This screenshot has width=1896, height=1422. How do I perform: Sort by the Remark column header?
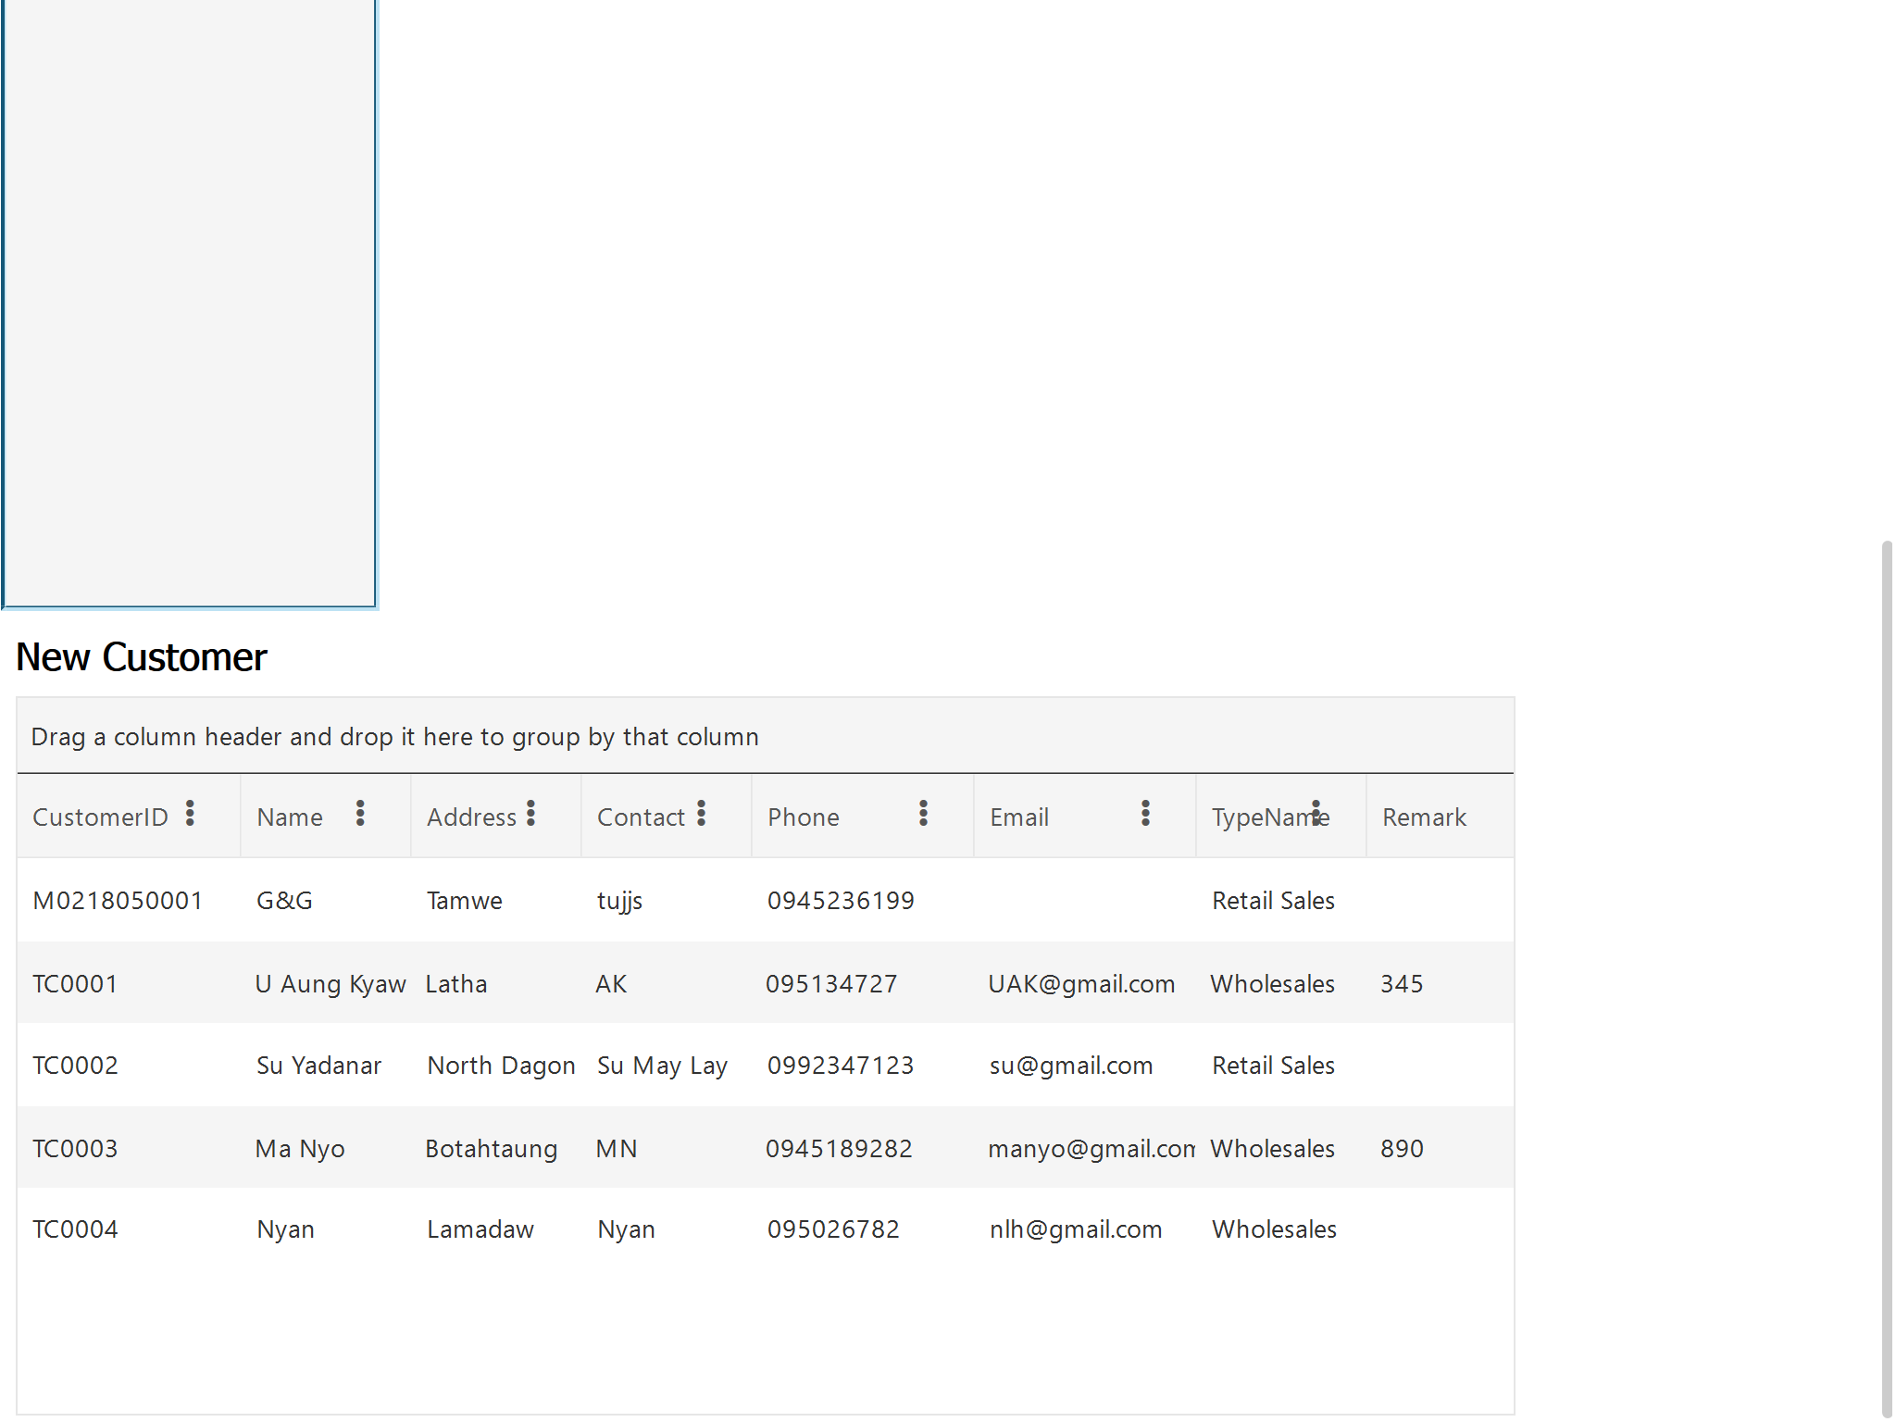click(1424, 817)
